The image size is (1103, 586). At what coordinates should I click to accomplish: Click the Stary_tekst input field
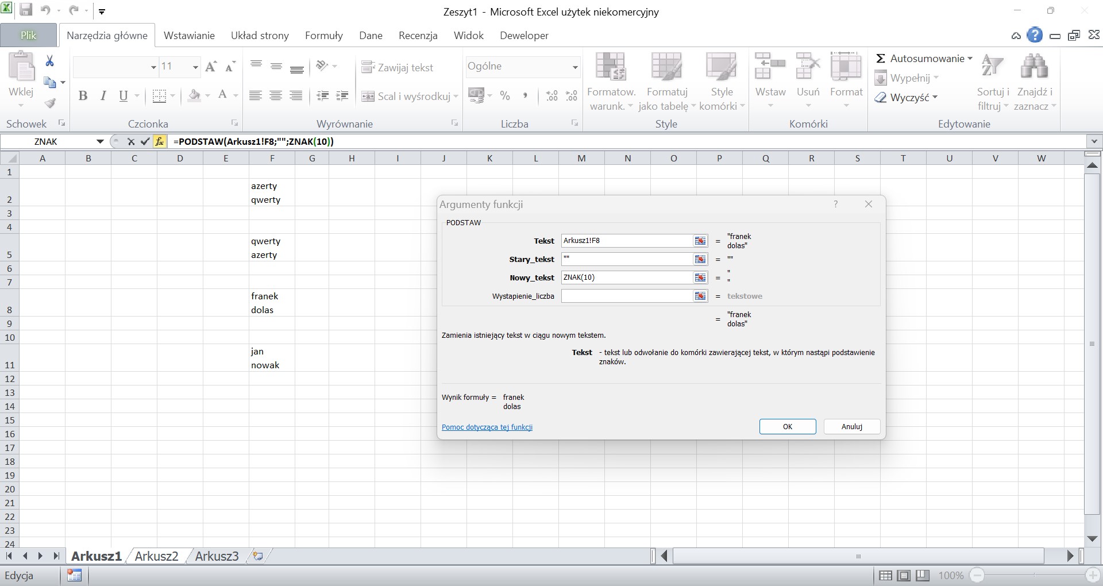(x=627, y=259)
